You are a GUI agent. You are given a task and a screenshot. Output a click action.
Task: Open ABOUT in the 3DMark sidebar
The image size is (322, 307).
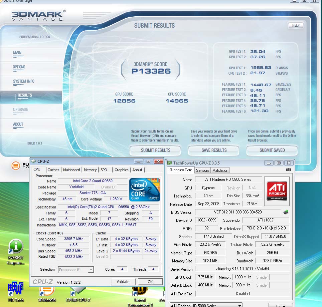(x=18, y=124)
